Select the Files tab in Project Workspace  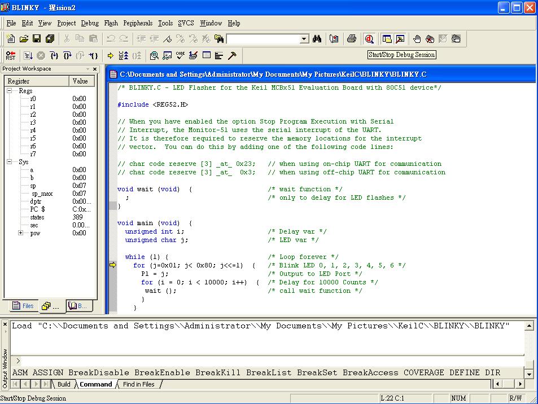tap(23, 306)
